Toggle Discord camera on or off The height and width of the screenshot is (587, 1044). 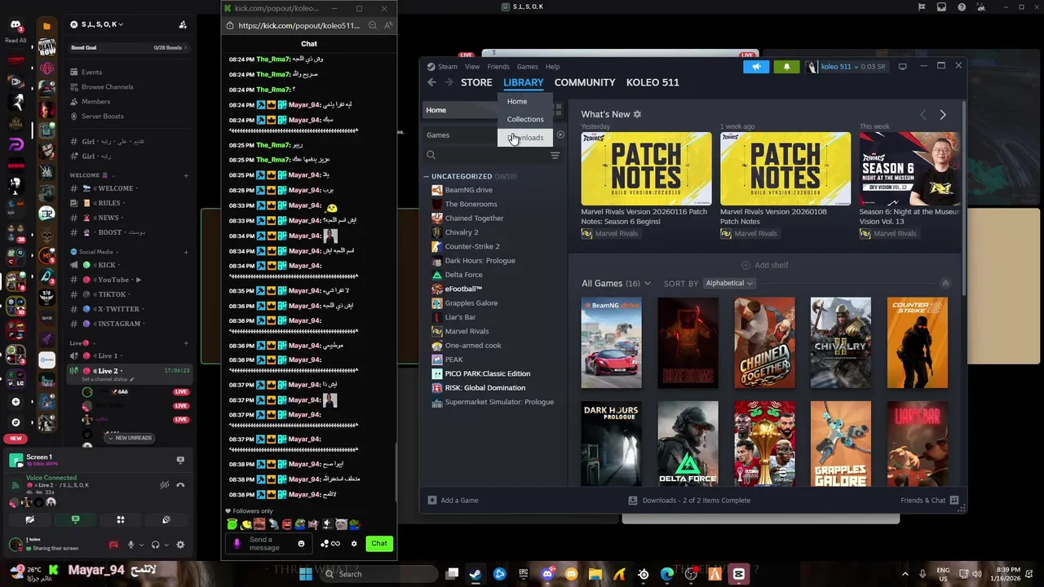click(29, 519)
